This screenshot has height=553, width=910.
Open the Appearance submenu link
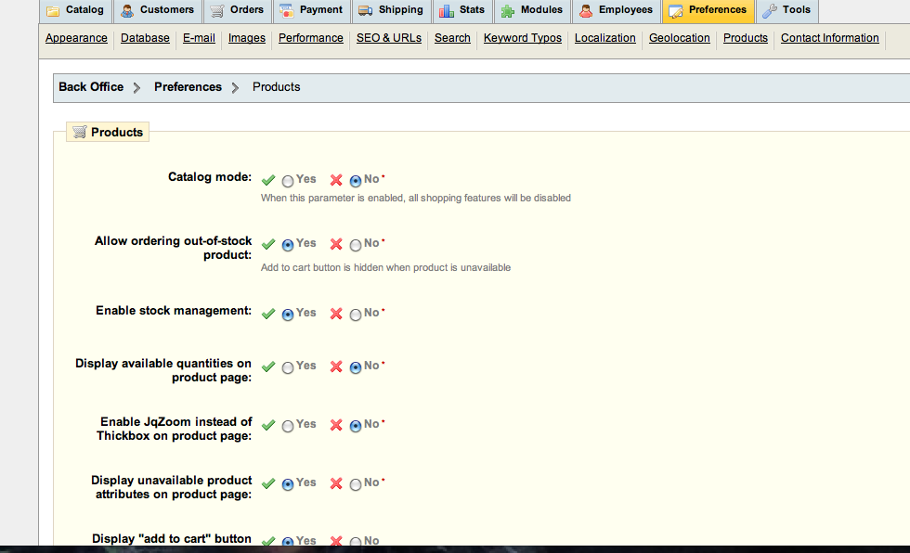point(76,38)
